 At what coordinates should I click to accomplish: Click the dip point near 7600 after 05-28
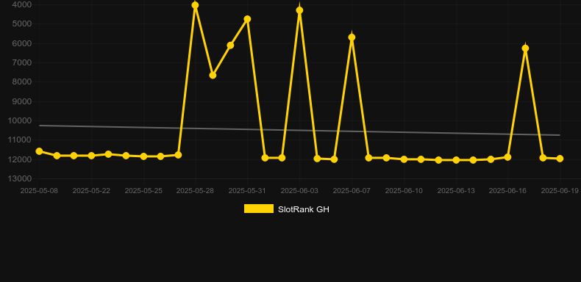coord(213,75)
